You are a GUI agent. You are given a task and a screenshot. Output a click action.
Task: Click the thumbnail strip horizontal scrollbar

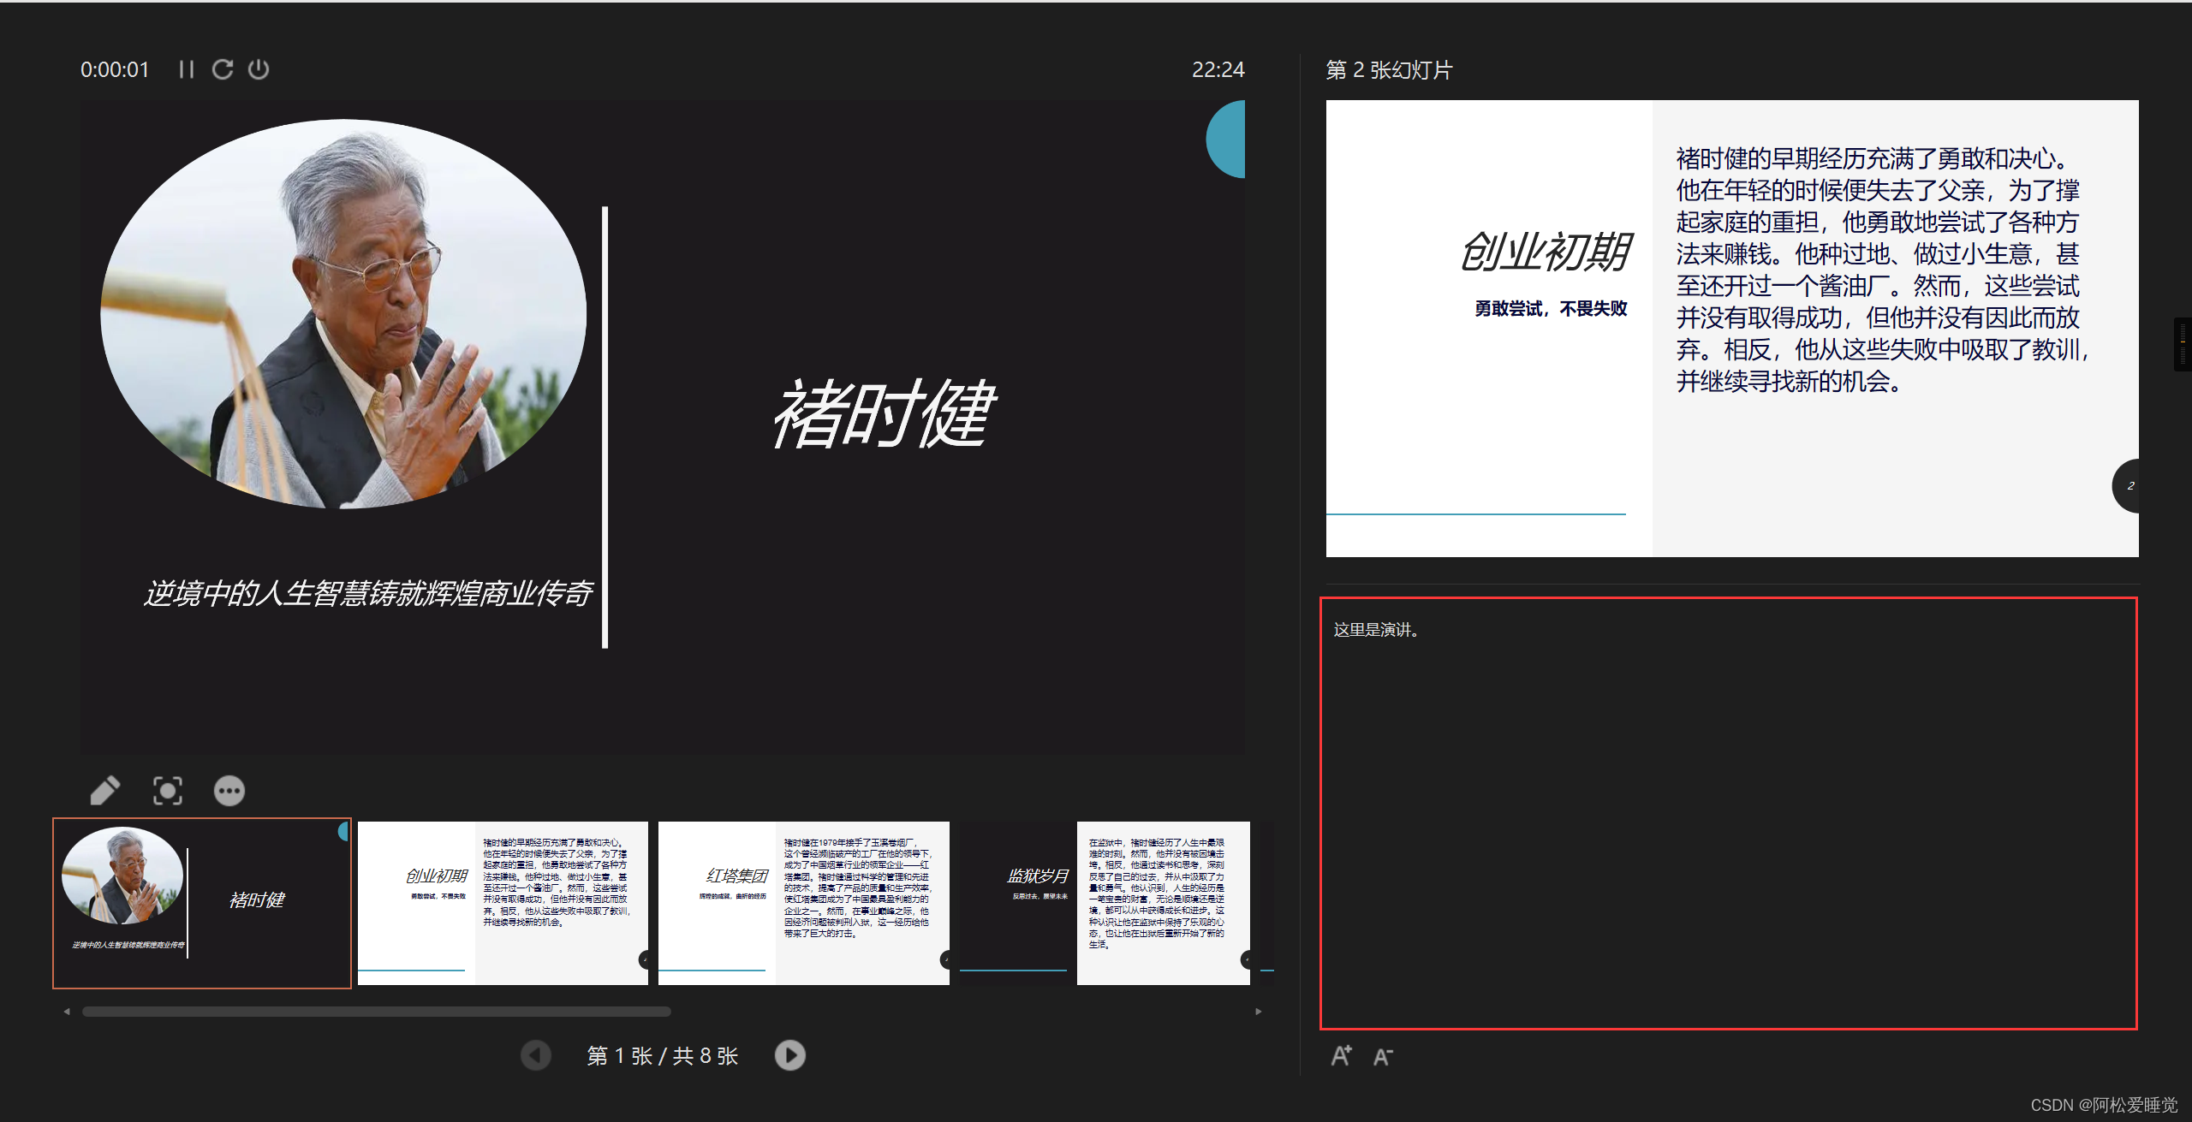click(377, 1012)
